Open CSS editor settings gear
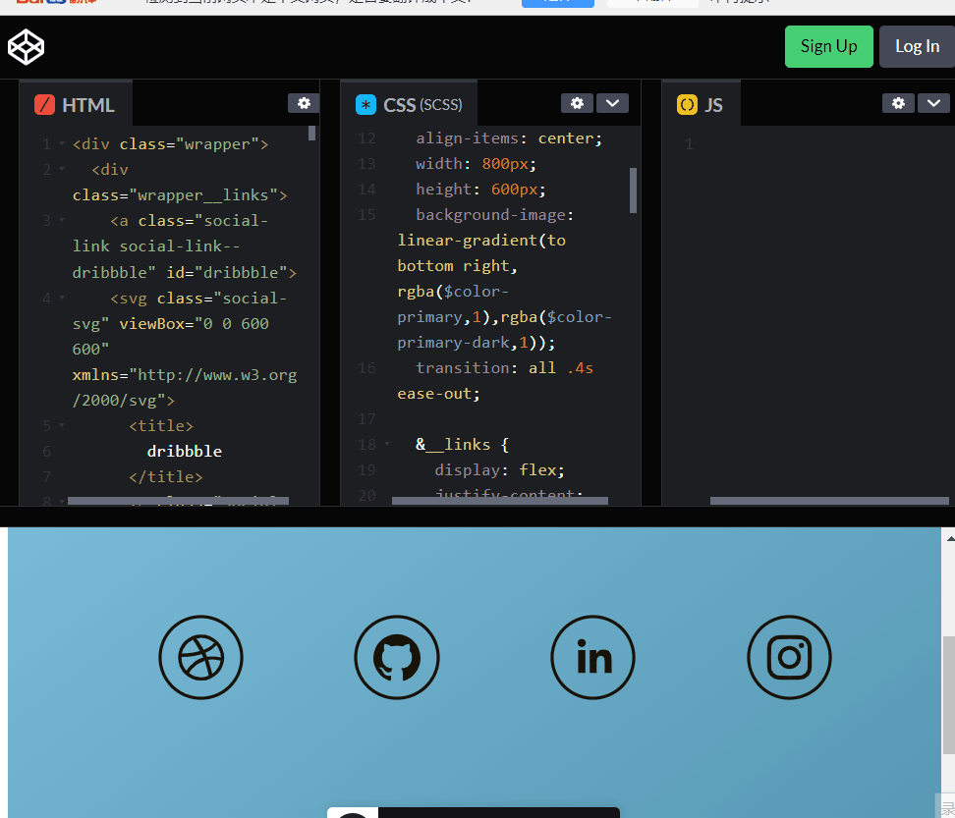955x818 pixels. [x=577, y=103]
